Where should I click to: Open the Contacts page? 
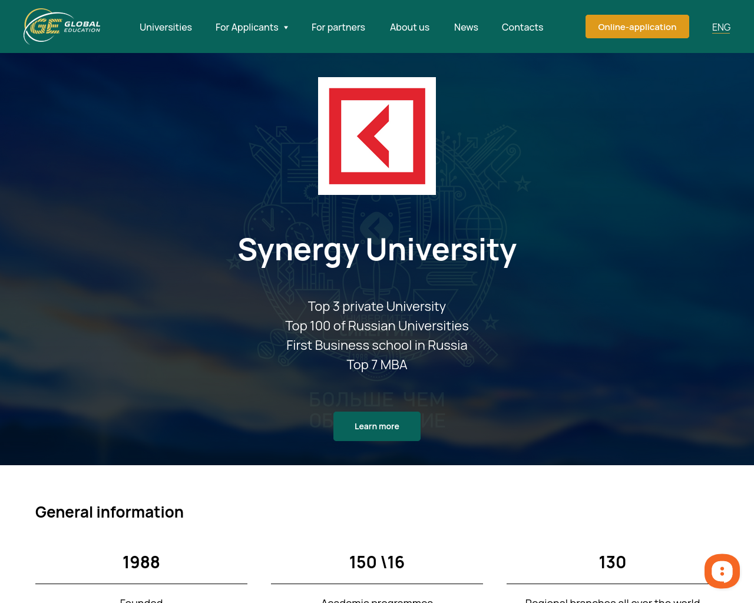pos(522,27)
